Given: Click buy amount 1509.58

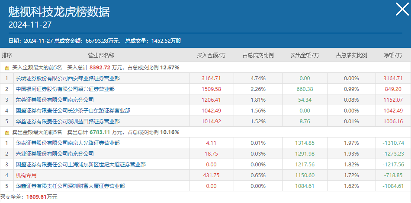Looking at the screenshot, I should point(211,89).
